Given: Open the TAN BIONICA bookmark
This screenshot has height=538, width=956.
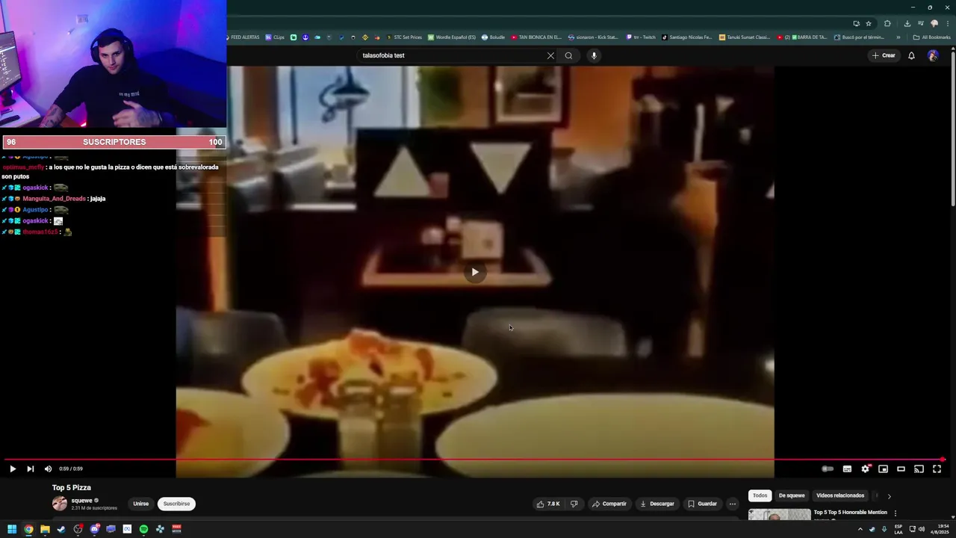Looking at the screenshot, I should (536, 37).
